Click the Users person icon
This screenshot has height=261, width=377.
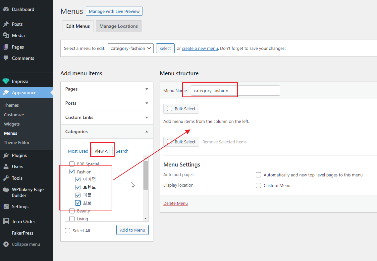(x=6, y=167)
